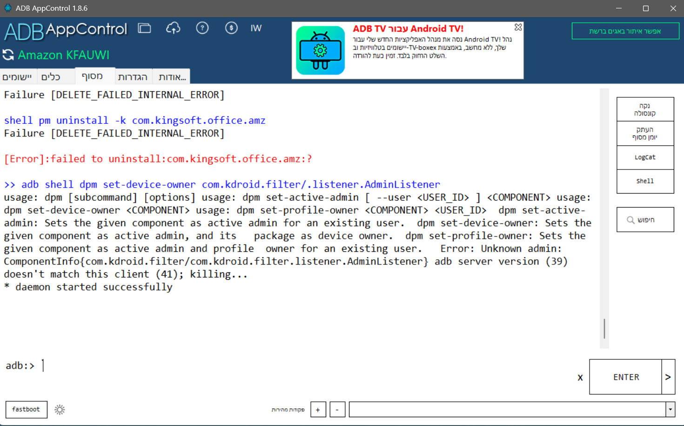Click the Amazon KFAUWI device name
Viewport: 684px width, 426px height.
(x=64, y=55)
